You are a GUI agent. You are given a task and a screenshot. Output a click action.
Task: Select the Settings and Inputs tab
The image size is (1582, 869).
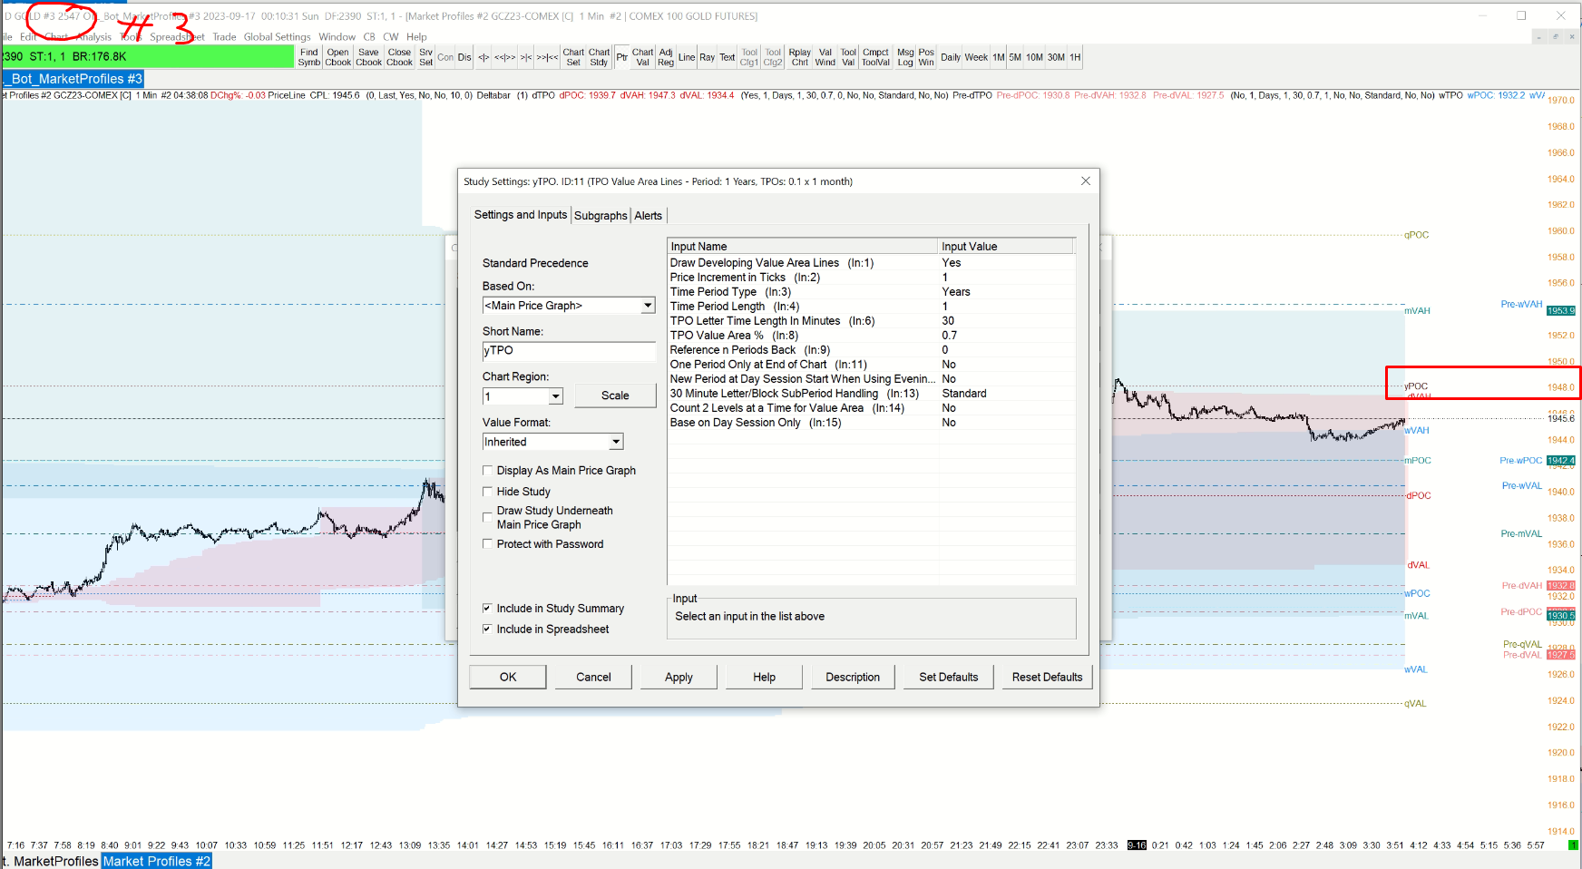pos(521,215)
